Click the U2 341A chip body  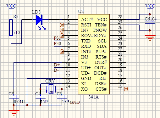point(94,54)
